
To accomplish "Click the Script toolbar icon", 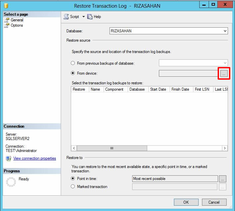I will point(66,17).
